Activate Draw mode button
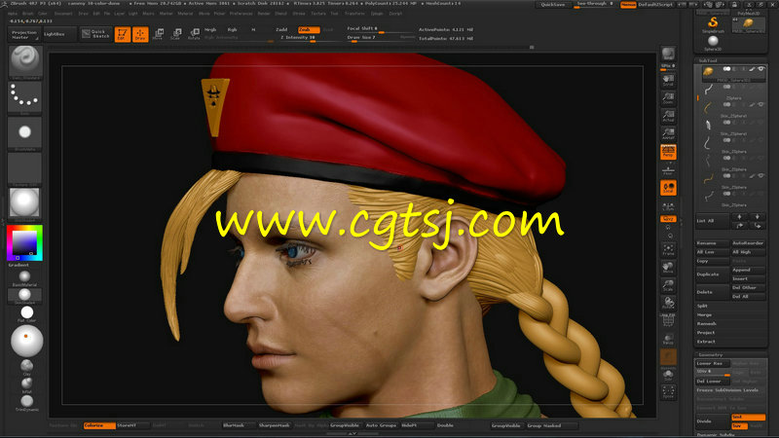Image resolution: width=779 pixels, height=438 pixels. [140, 34]
